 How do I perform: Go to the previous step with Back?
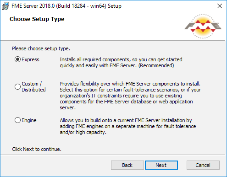coord(127,165)
